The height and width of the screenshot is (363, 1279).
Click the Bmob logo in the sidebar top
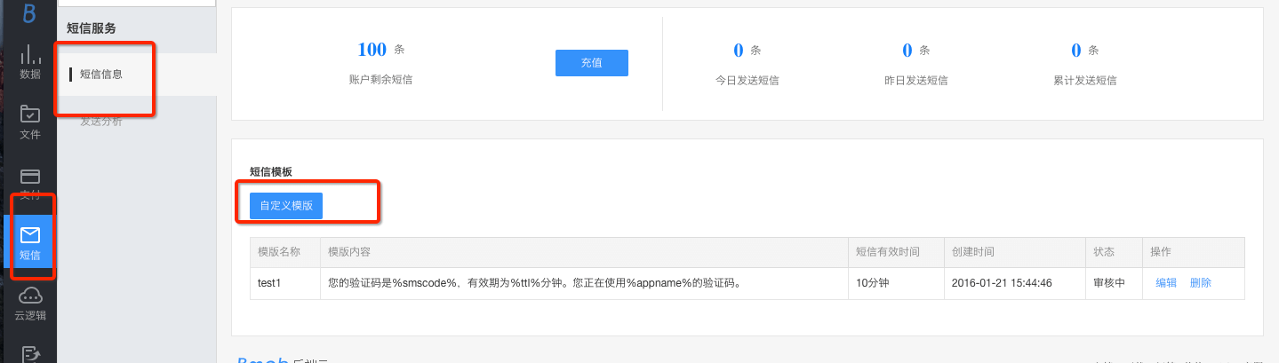(x=29, y=12)
